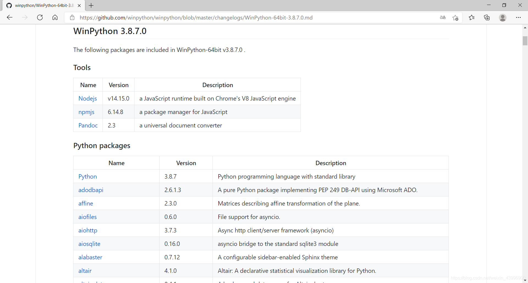Reload the current page

pos(40,18)
